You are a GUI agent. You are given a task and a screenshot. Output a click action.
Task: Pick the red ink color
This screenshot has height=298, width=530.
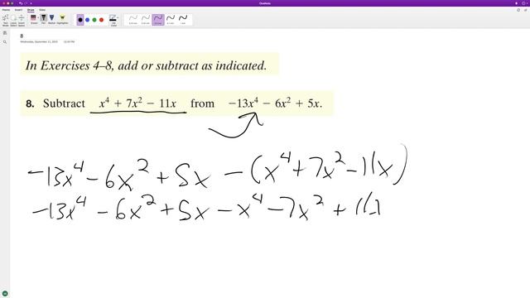pyautogui.click(x=101, y=20)
